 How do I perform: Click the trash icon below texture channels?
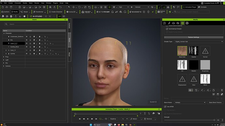pos(222,90)
